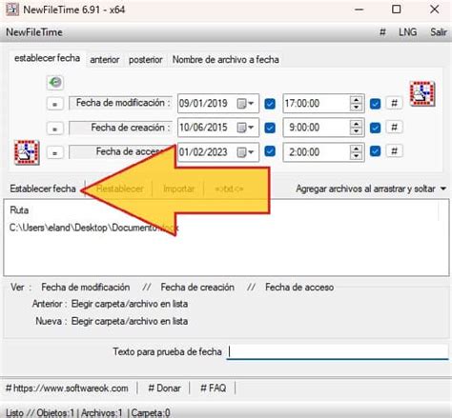The height and width of the screenshot is (418, 452).
Task: Open the NewFileTime menu
Action: tap(34, 32)
